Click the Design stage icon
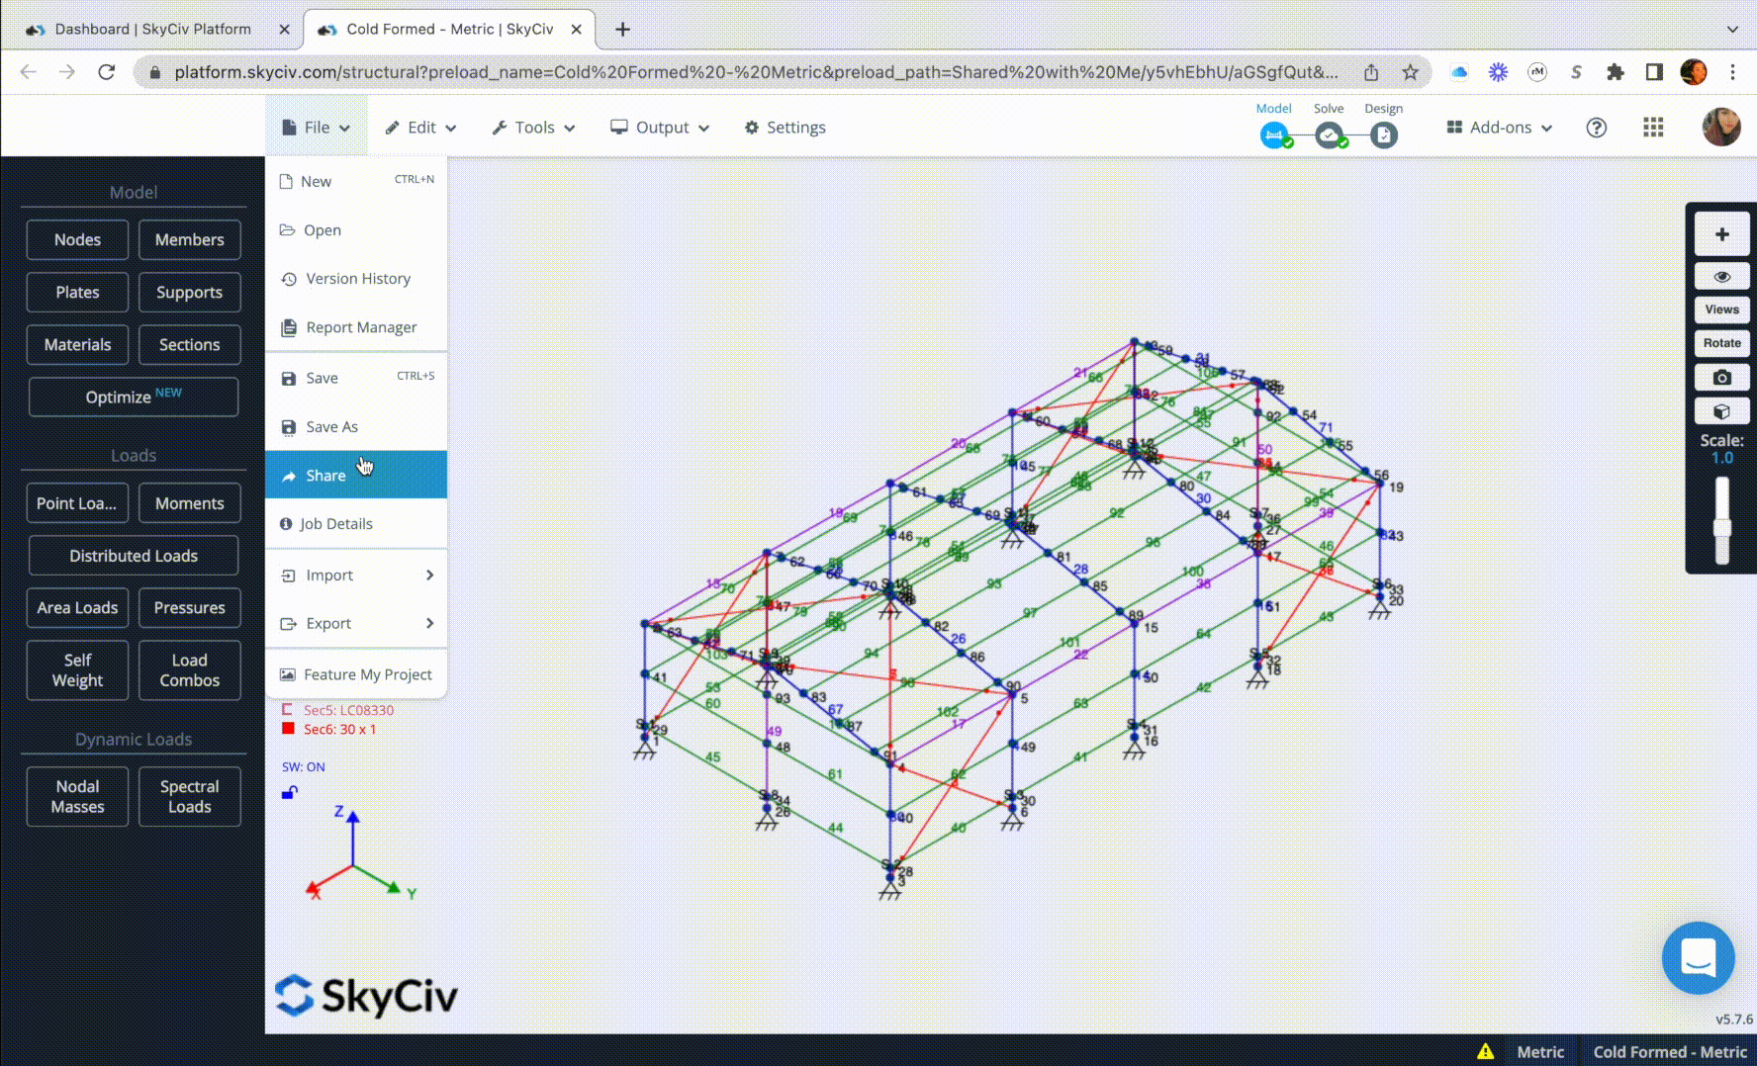This screenshot has height=1066, width=1757. pyautogui.click(x=1383, y=135)
